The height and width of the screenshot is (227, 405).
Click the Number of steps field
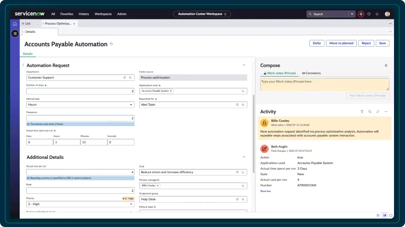80,91
